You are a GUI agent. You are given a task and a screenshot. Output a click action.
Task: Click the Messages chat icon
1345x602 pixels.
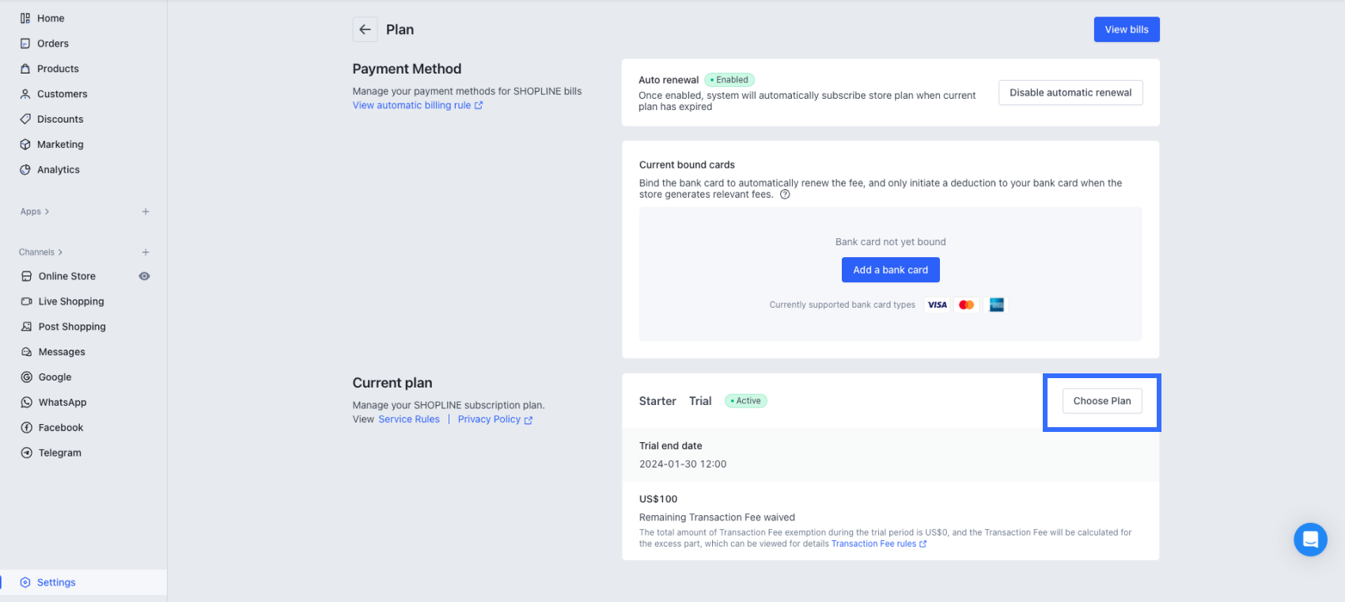[x=27, y=352]
